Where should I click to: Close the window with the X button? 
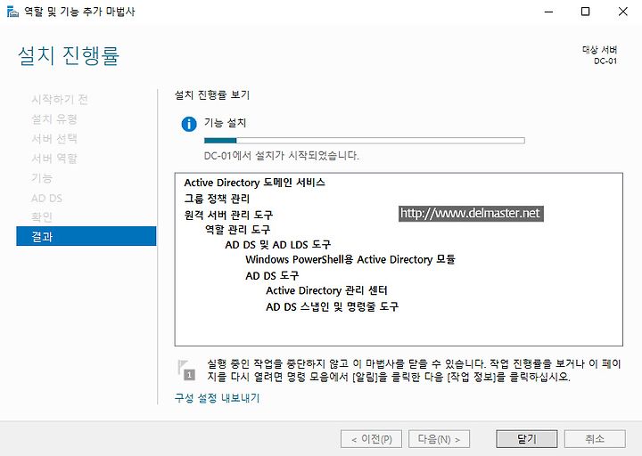622,12
